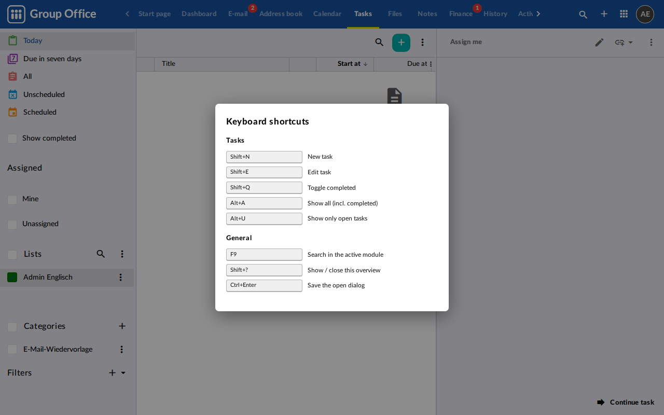Screen dimensions: 664x415
Task: Open more options in the detail panel
Action: tap(651, 42)
